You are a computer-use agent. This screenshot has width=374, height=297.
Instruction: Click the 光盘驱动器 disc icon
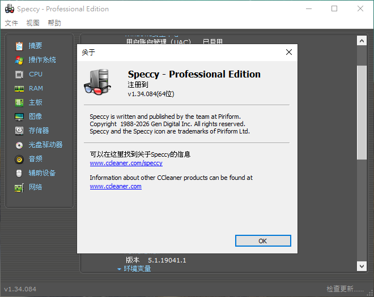[19, 145]
